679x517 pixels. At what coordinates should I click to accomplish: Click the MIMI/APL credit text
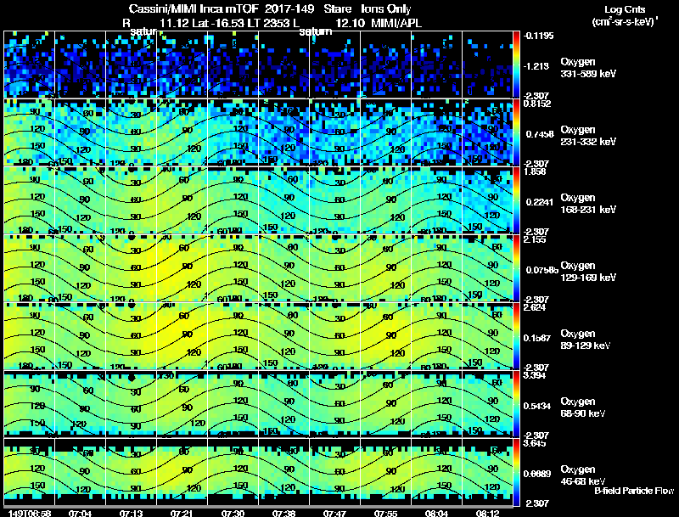pyautogui.click(x=396, y=23)
